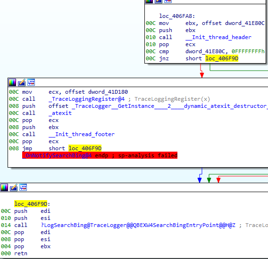Click the __Init_thread_footer function name
The image size is (268, 259).
pos(82,134)
